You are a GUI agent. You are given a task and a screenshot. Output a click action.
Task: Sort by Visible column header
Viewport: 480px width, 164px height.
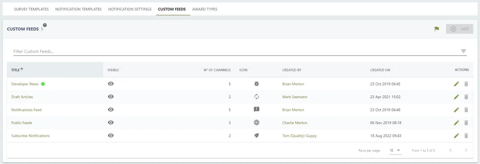tap(113, 70)
